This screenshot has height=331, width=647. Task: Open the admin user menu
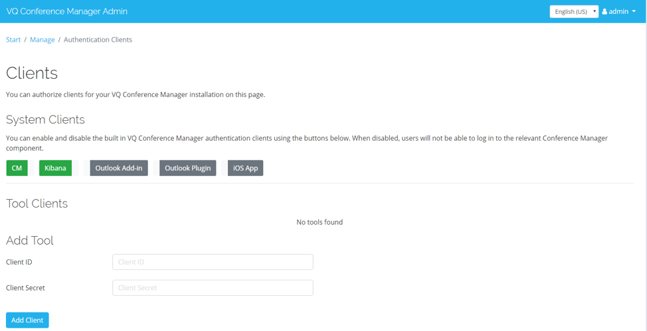pyautogui.click(x=619, y=11)
